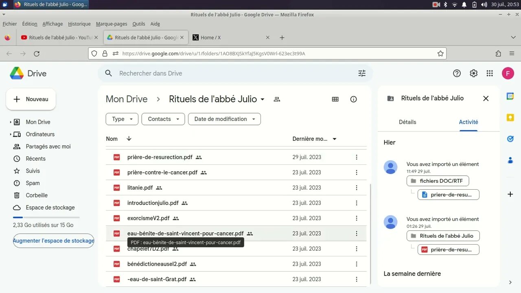Click the Firefox reload page icon
Screen dimensions: 521x293
pyautogui.click(x=37, y=53)
